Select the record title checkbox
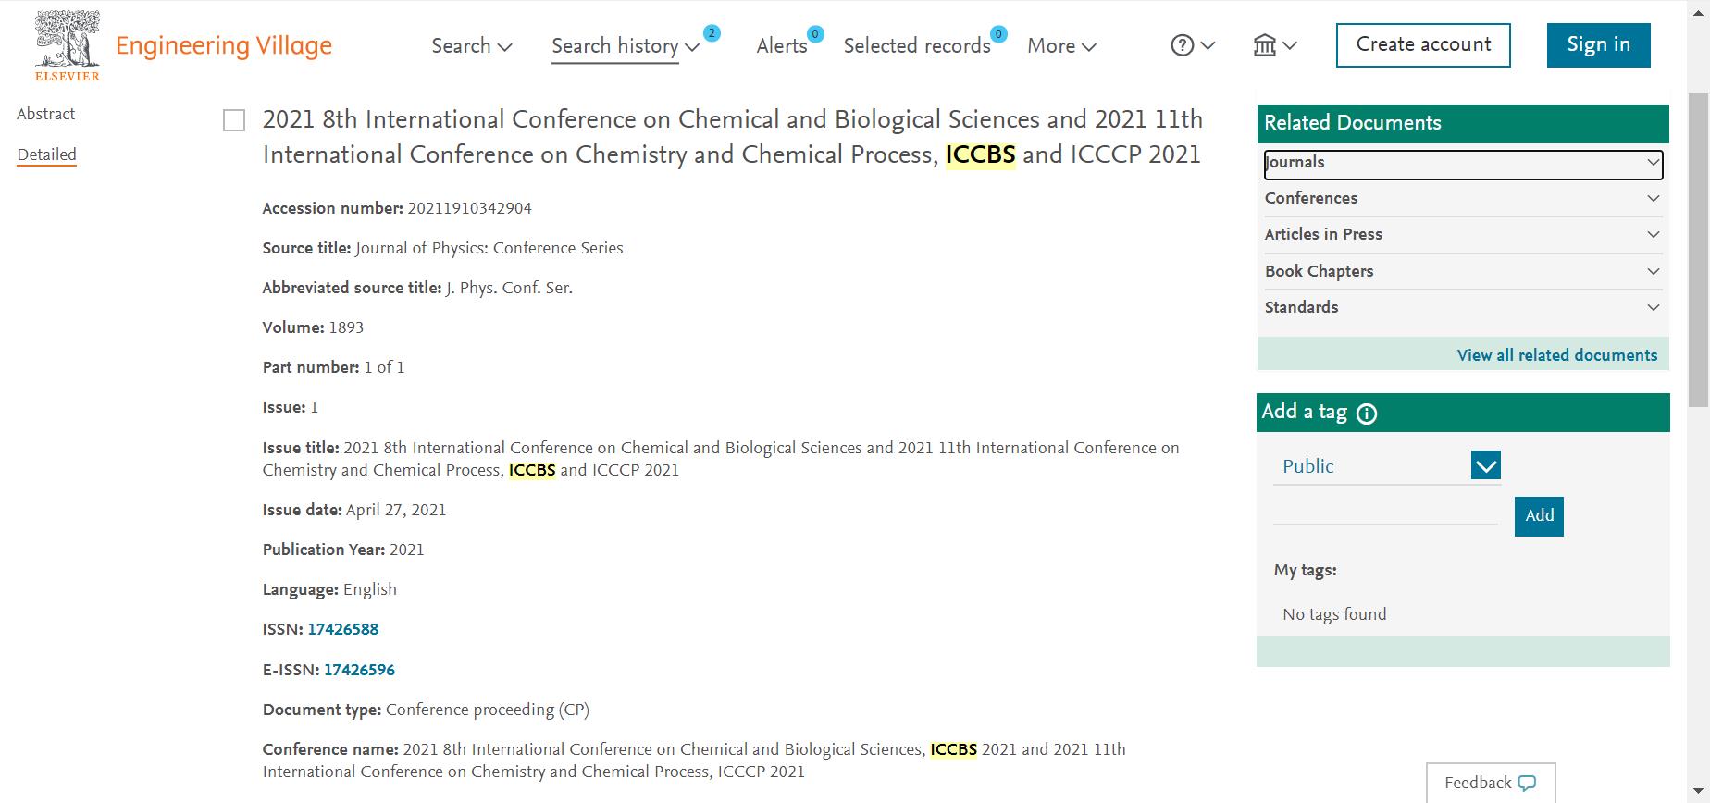The width and height of the screenshot is (1710, 803). 234,121
